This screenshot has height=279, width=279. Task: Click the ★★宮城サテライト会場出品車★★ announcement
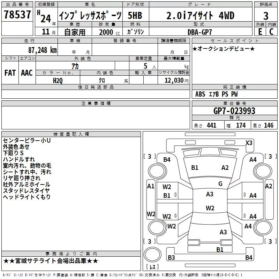[51, 261]
